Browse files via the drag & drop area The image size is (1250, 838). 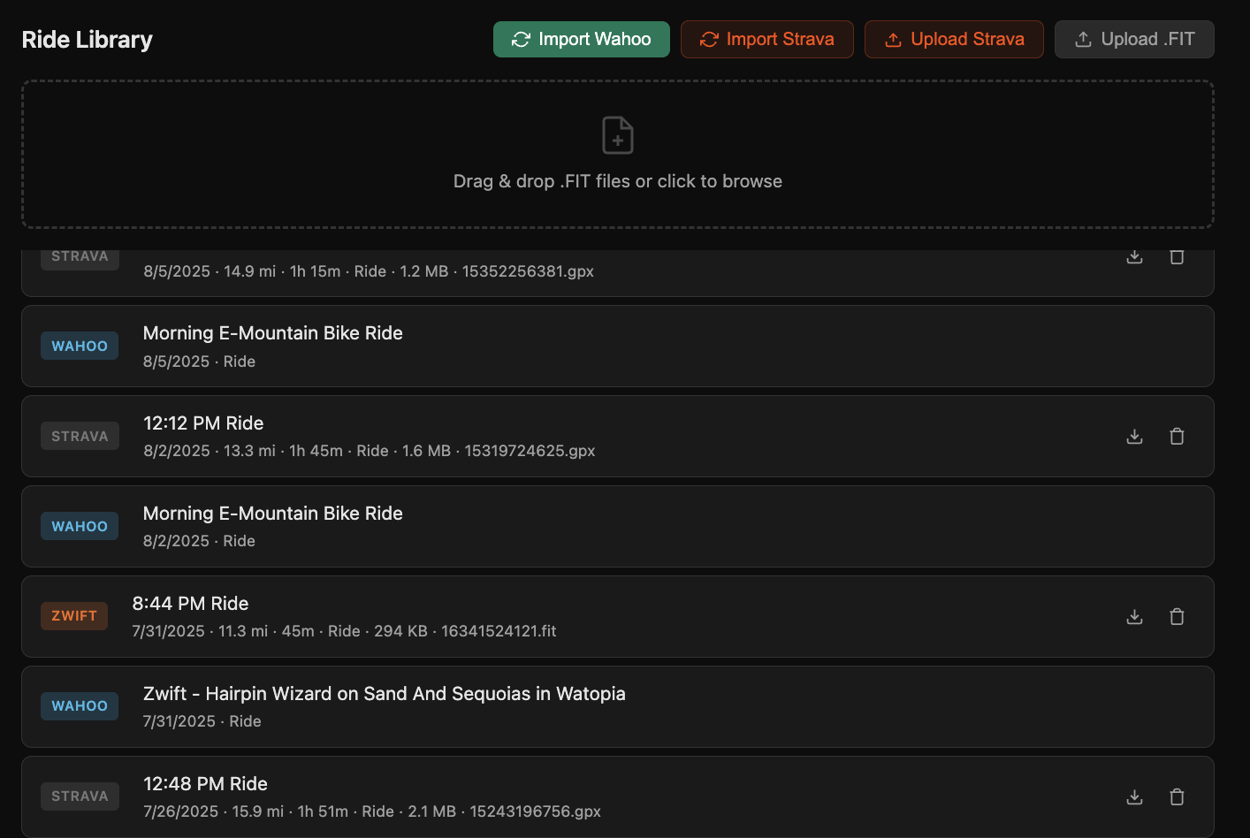(617, 181)
